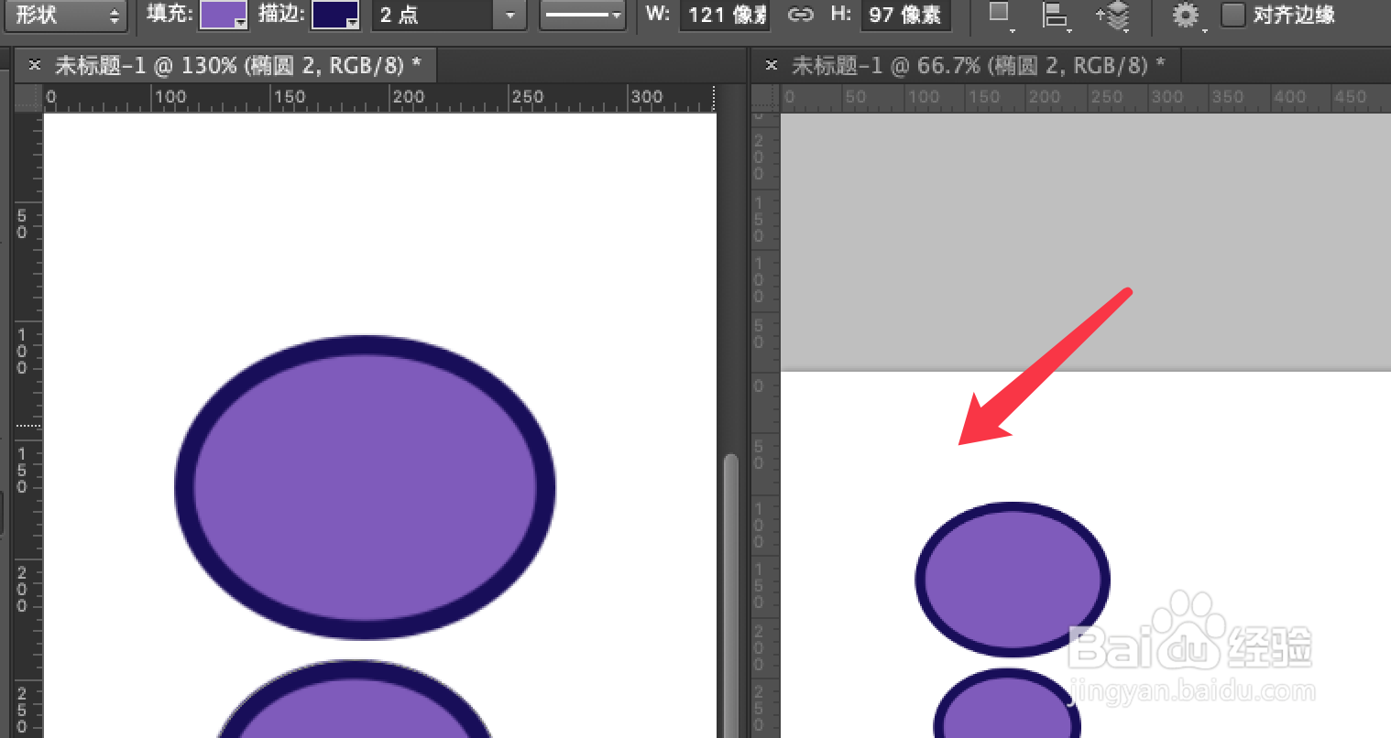Open the path operations icon

1001,15
